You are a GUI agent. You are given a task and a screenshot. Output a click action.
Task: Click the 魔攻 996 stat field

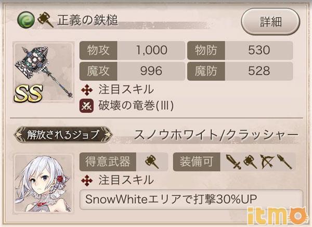tap(132, 71)
